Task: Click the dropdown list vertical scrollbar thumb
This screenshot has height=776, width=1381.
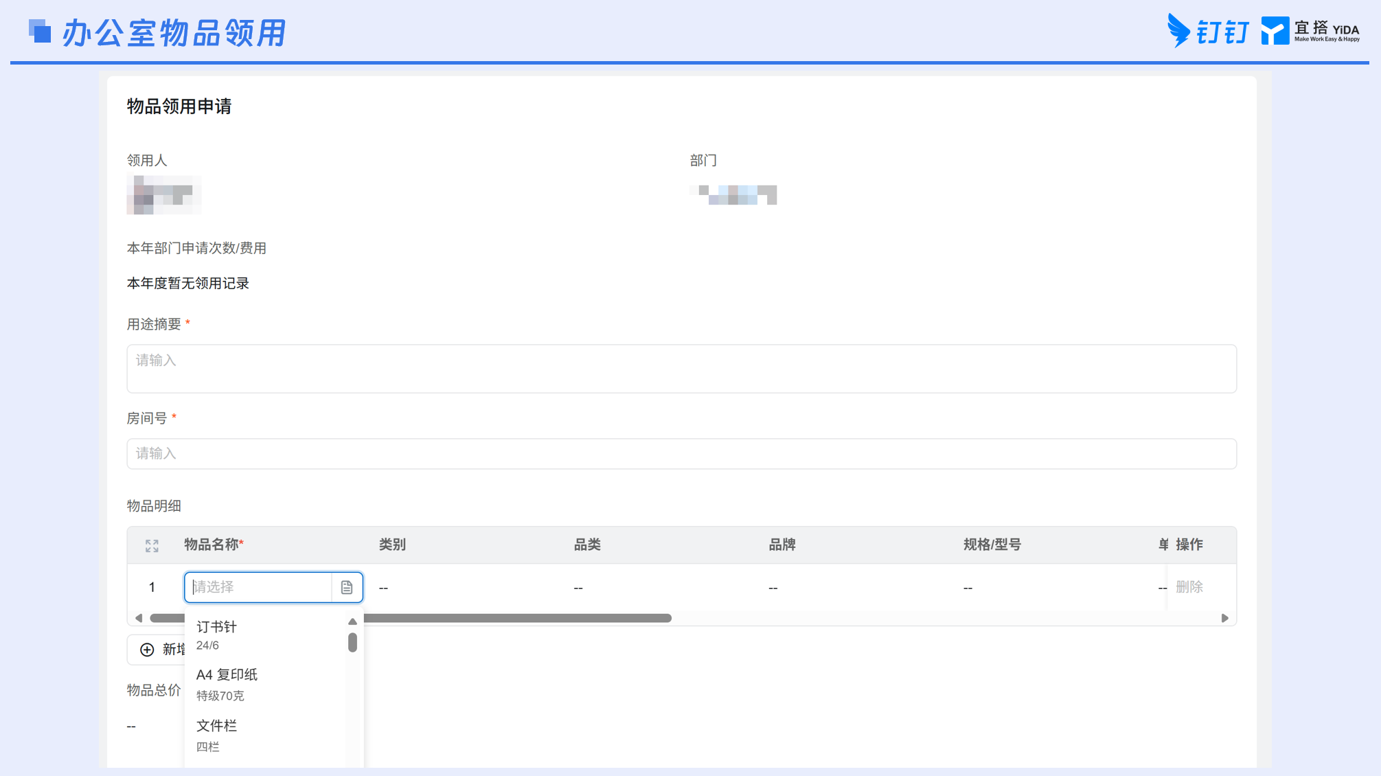Action: 352,642
